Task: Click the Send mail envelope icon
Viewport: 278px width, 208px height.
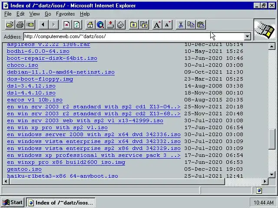Action: tap(30, 25)
